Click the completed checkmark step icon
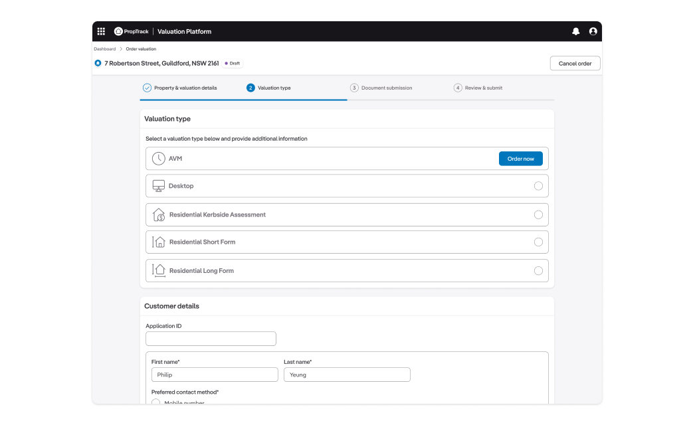 click(x=147, y=88)
